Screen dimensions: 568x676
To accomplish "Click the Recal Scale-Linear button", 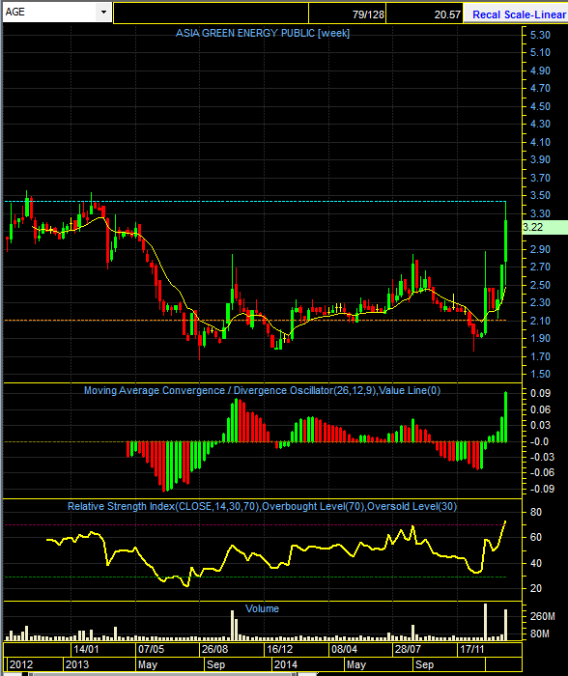I will [516, 14].
